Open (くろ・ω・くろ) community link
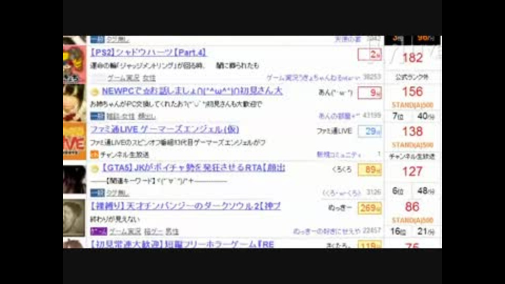This screenshot has height=284, width=505. click(342, 193)
